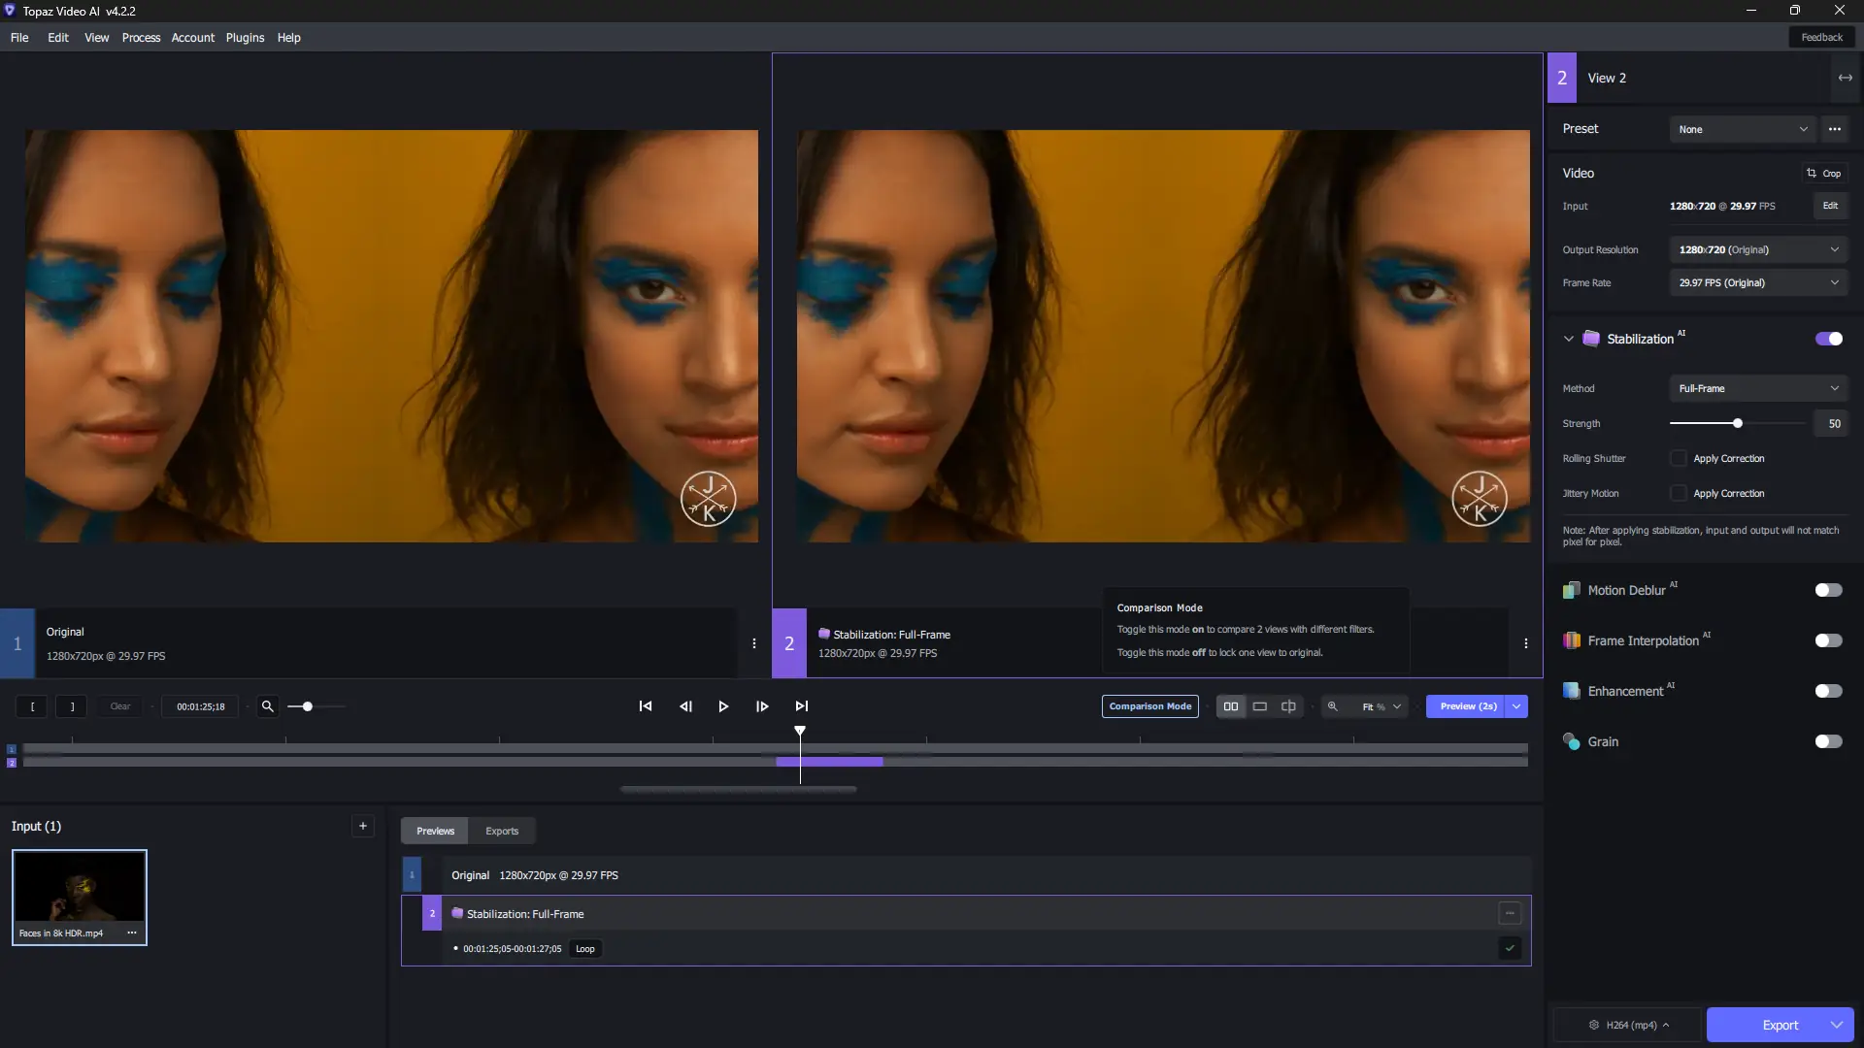Add a new input with the plus icon

click(363, 826)
